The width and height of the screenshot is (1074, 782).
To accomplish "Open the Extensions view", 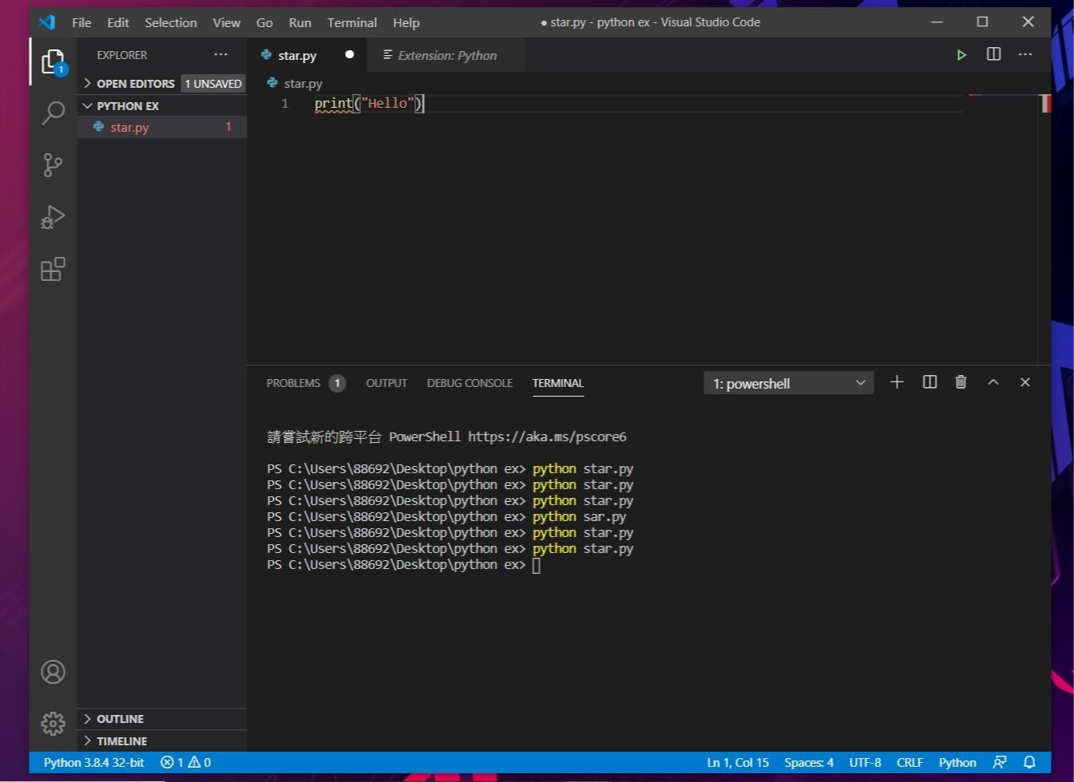I will 53,269.
